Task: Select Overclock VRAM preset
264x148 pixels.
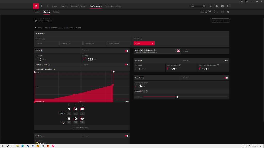Action: tap(119, 43)
